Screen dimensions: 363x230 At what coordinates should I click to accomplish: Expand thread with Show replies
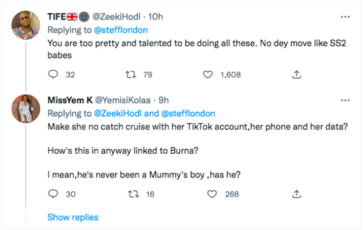pyautogui.click(x=73, y=217)
